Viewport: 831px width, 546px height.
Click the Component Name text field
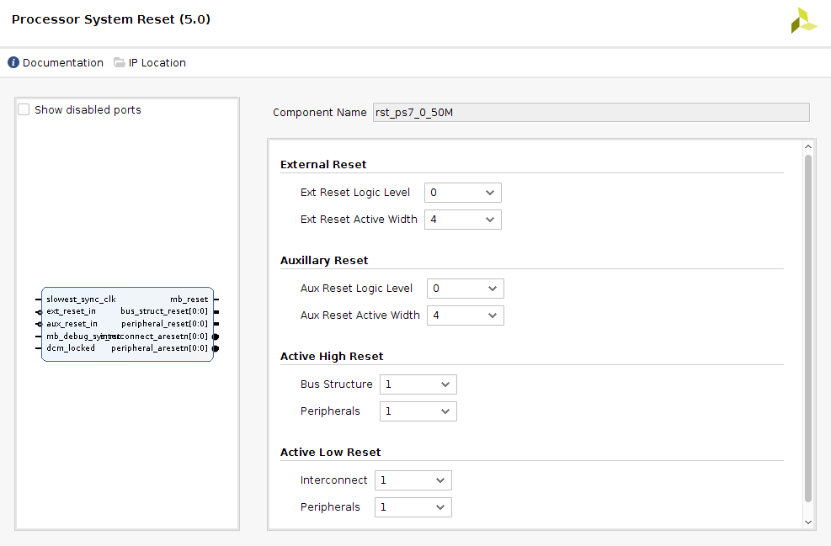coord(590,113)
